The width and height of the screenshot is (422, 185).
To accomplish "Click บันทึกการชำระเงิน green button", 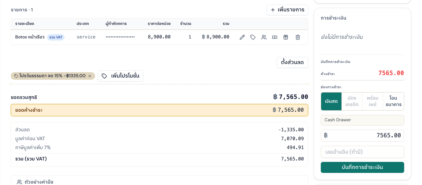I will click(362, 167).
